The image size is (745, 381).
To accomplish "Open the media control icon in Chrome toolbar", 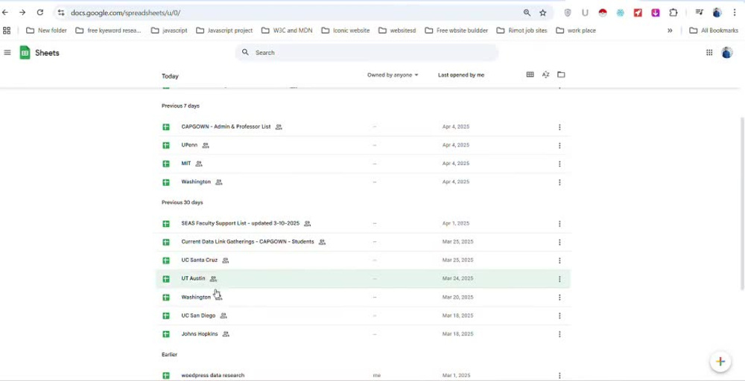I will tap(700, 13).
